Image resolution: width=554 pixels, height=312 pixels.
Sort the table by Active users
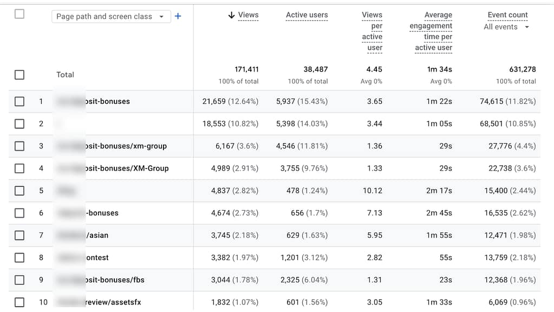tap(307, 15)
